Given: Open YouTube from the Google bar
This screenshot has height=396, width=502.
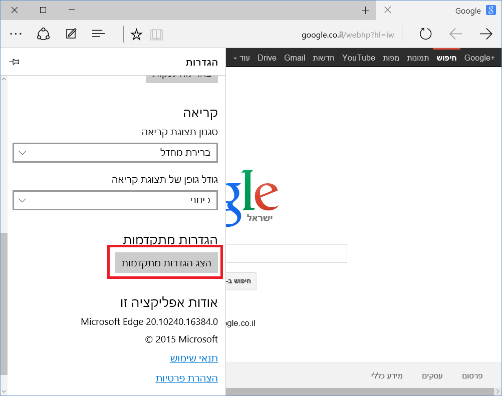Looking at the screenshot, I should point(358,58).
